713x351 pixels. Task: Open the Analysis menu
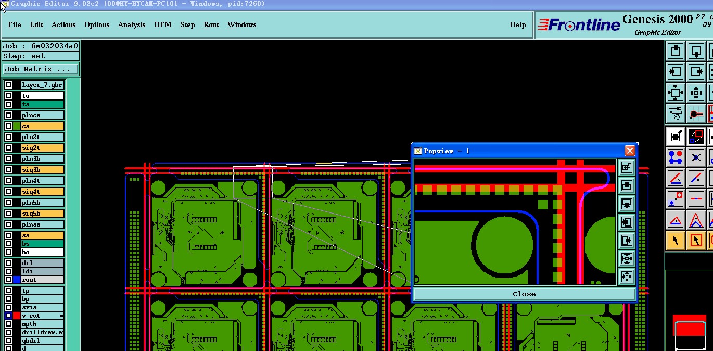[132, 24]
